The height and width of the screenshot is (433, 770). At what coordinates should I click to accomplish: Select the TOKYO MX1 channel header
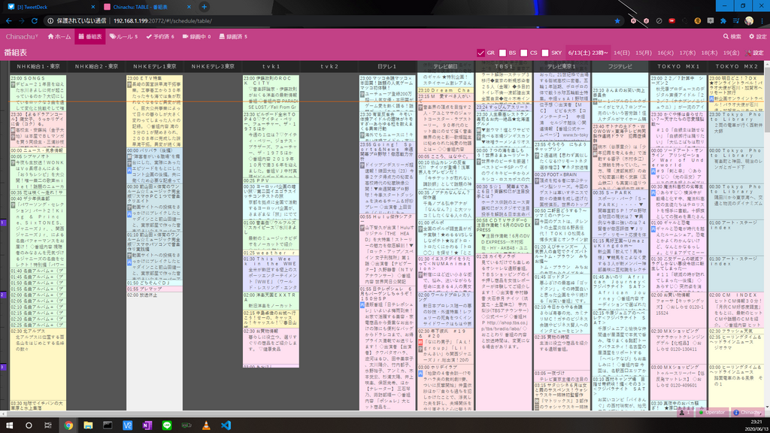coord(678,66)
